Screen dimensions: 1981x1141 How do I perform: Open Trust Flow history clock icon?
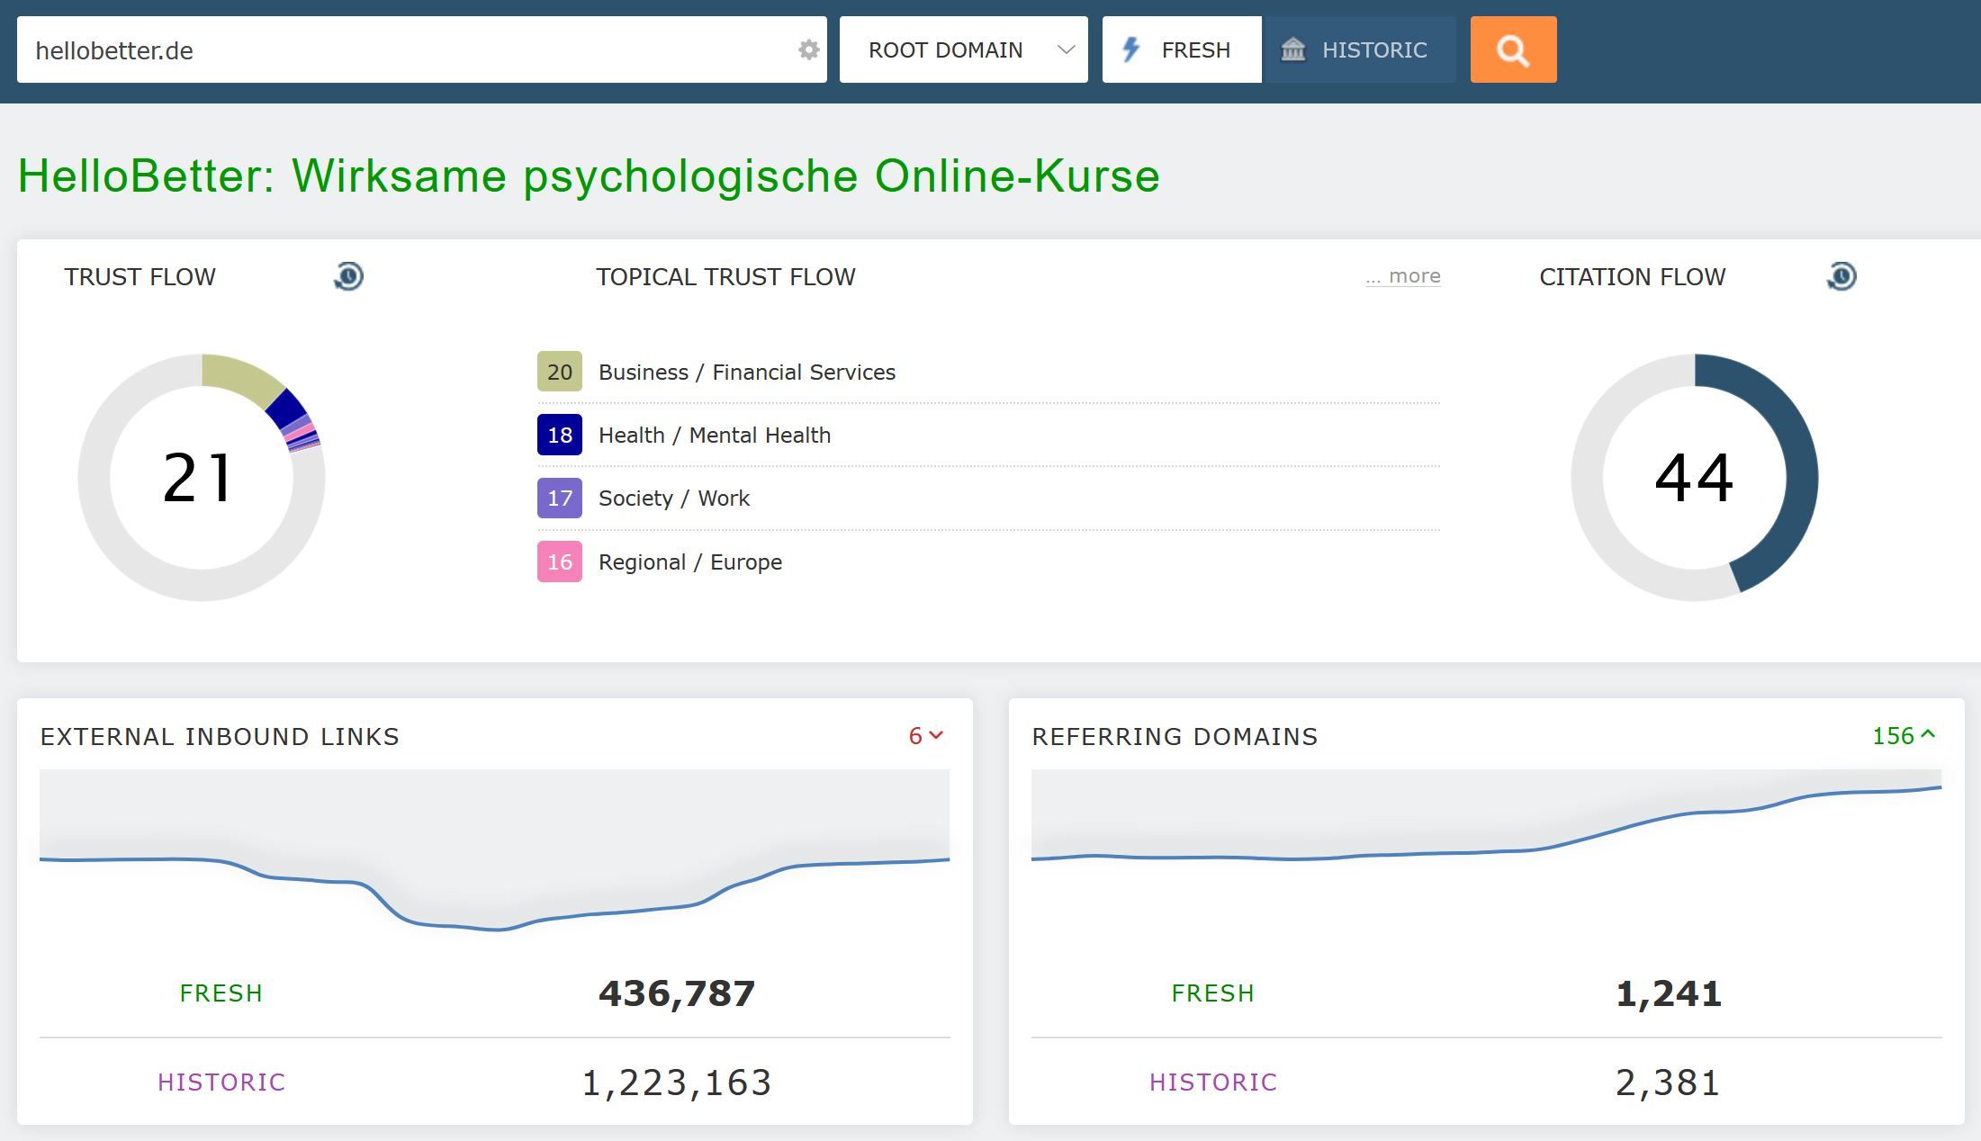click(348, 276)
